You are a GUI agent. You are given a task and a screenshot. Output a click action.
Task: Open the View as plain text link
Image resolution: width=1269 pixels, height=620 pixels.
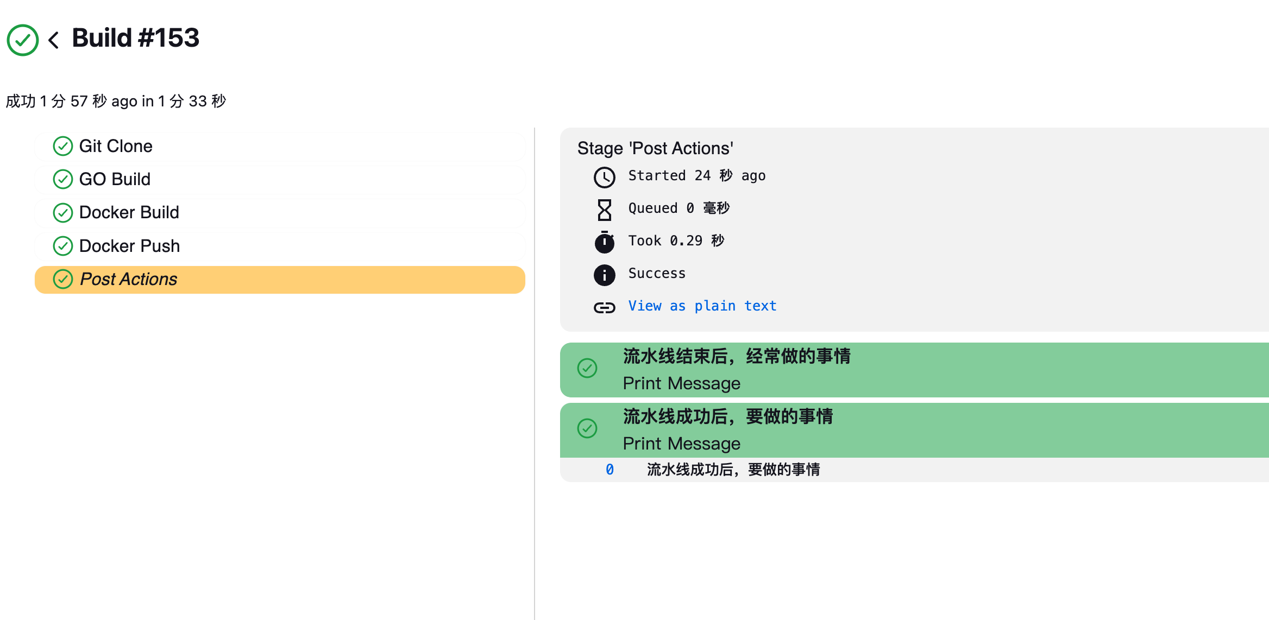click(x=702, y=306)
